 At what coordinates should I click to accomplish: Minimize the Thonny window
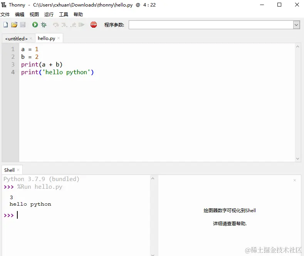click(262, 5)
